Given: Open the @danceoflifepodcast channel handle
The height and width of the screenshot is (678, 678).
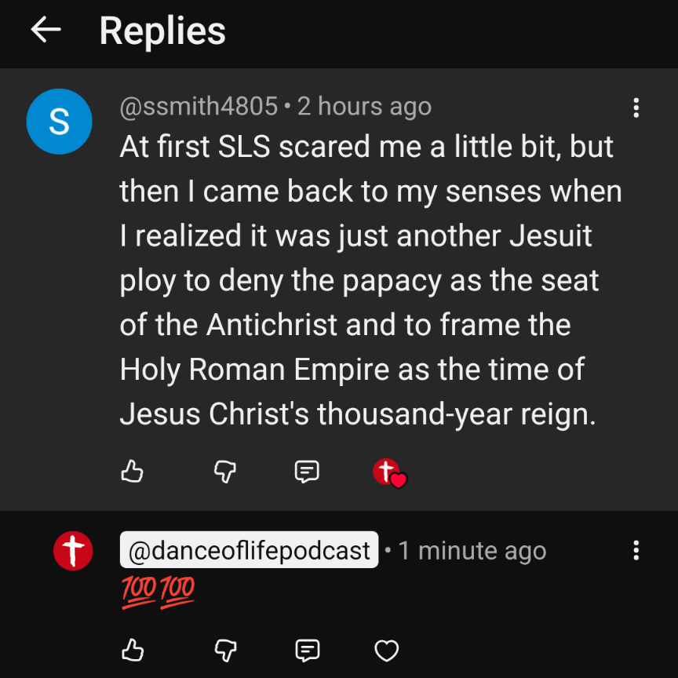Looking at the screenshot, I should pyautogui.click(x=249, y=549).
